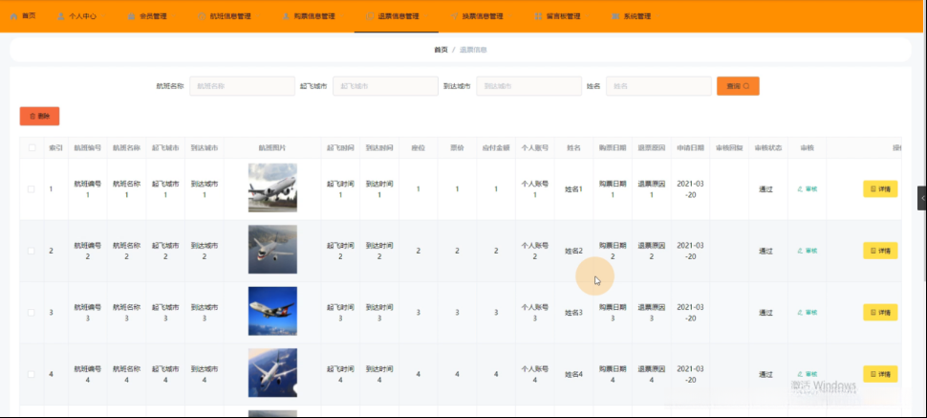Select the 姓名2 cell

573,251
